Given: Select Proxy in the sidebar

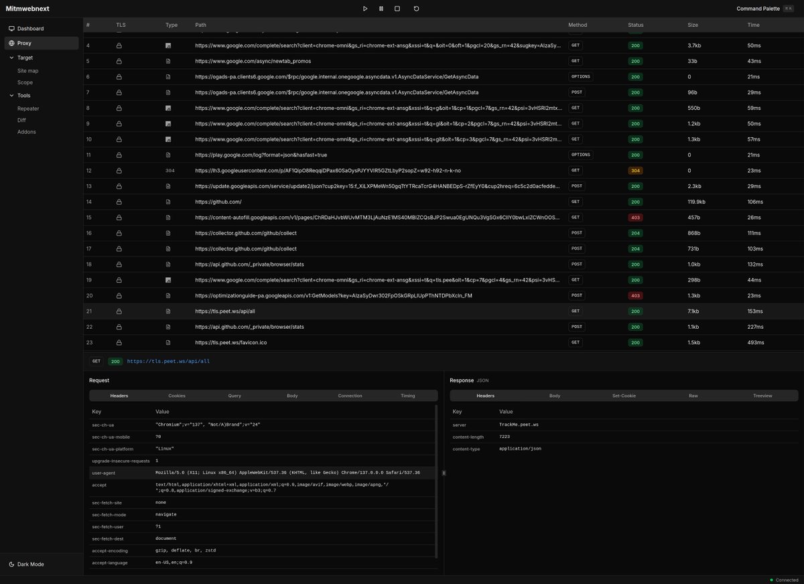Looking at the screenshot, I should click(42, 43).
